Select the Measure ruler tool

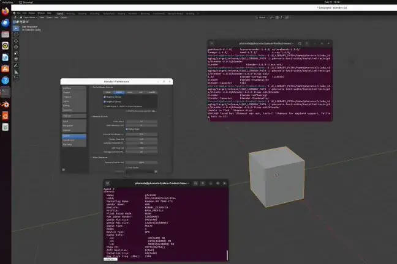tap(16, 72)
